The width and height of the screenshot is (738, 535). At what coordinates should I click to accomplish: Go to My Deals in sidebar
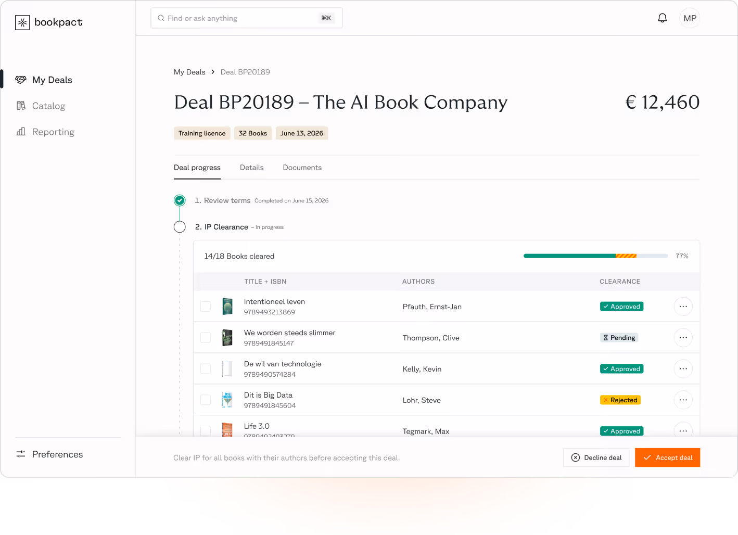click(x=52, y=80)
